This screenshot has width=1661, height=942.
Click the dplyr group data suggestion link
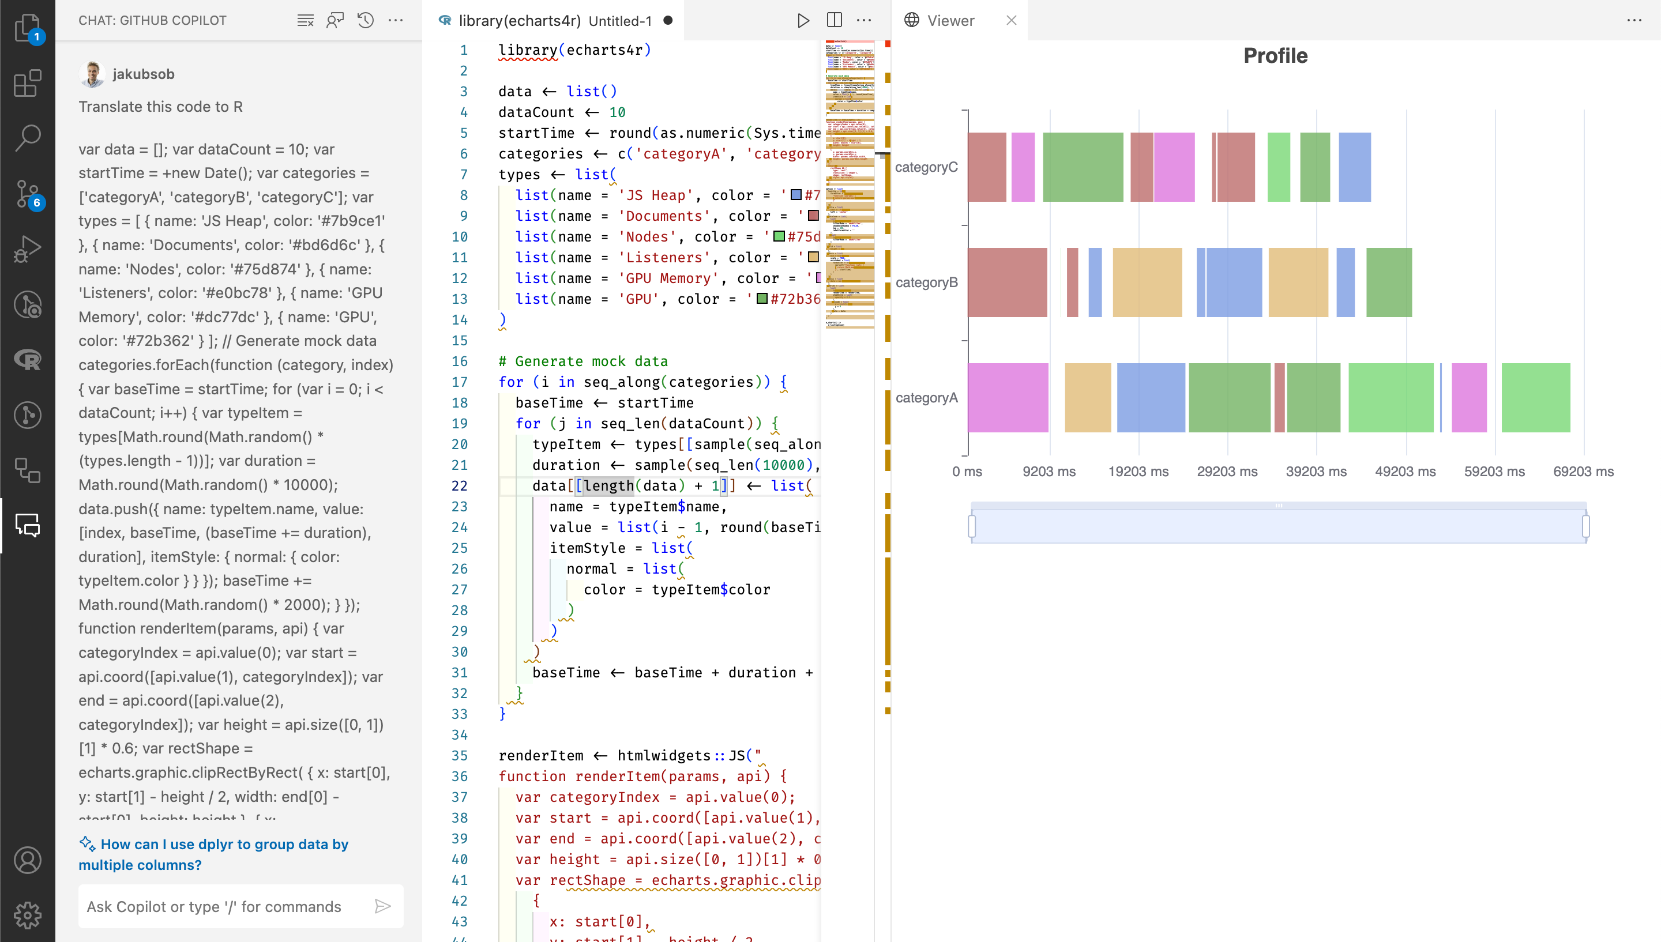coord(213,854)
